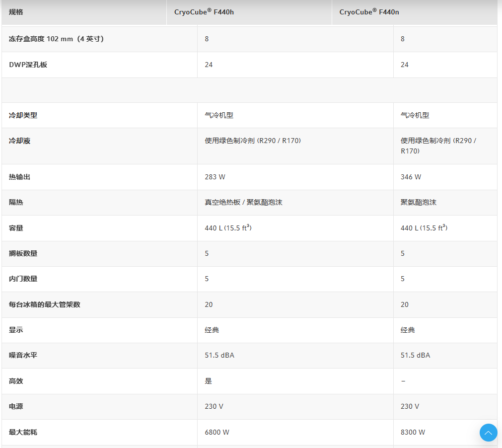Viewport: 502px width, 448px height.
Task: Select the 346 W value
Action: click(x=411, y=177)
